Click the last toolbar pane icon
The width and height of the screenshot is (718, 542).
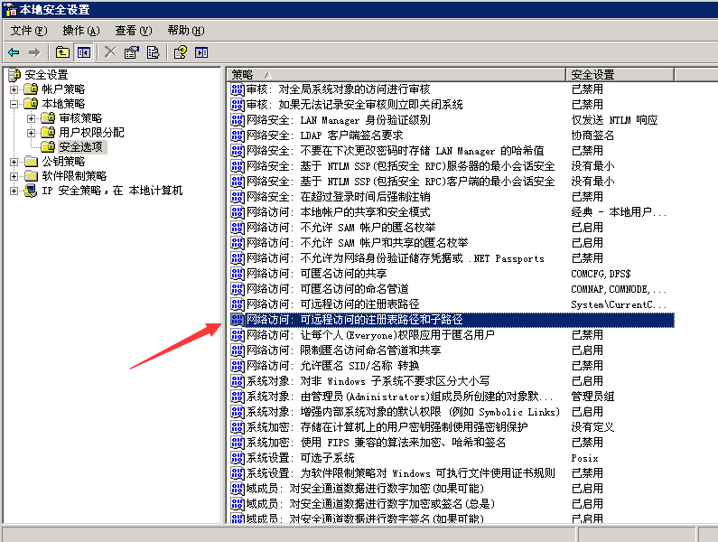tap(201, 52)
